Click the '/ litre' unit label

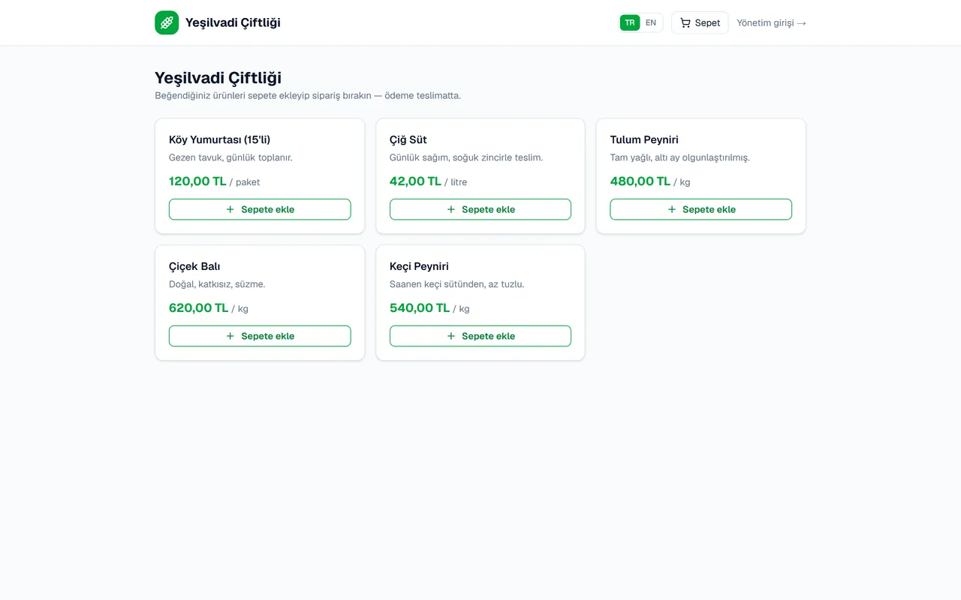456,182
